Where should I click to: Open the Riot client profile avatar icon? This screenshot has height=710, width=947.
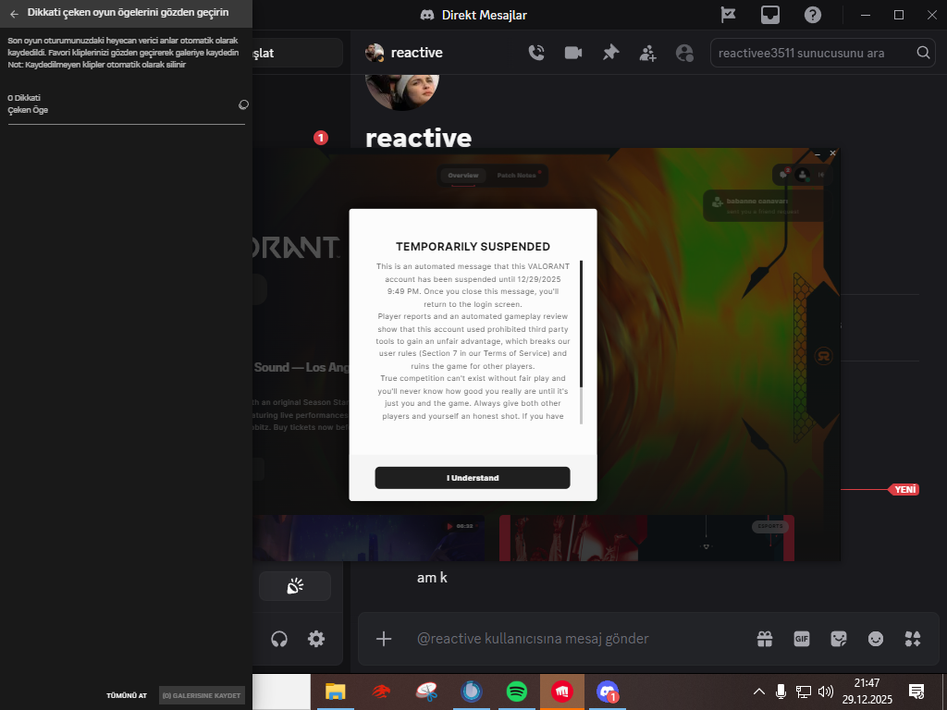803,175
